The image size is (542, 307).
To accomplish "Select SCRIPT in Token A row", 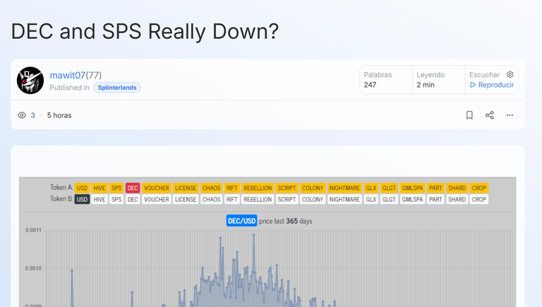I will pos(287,188).
